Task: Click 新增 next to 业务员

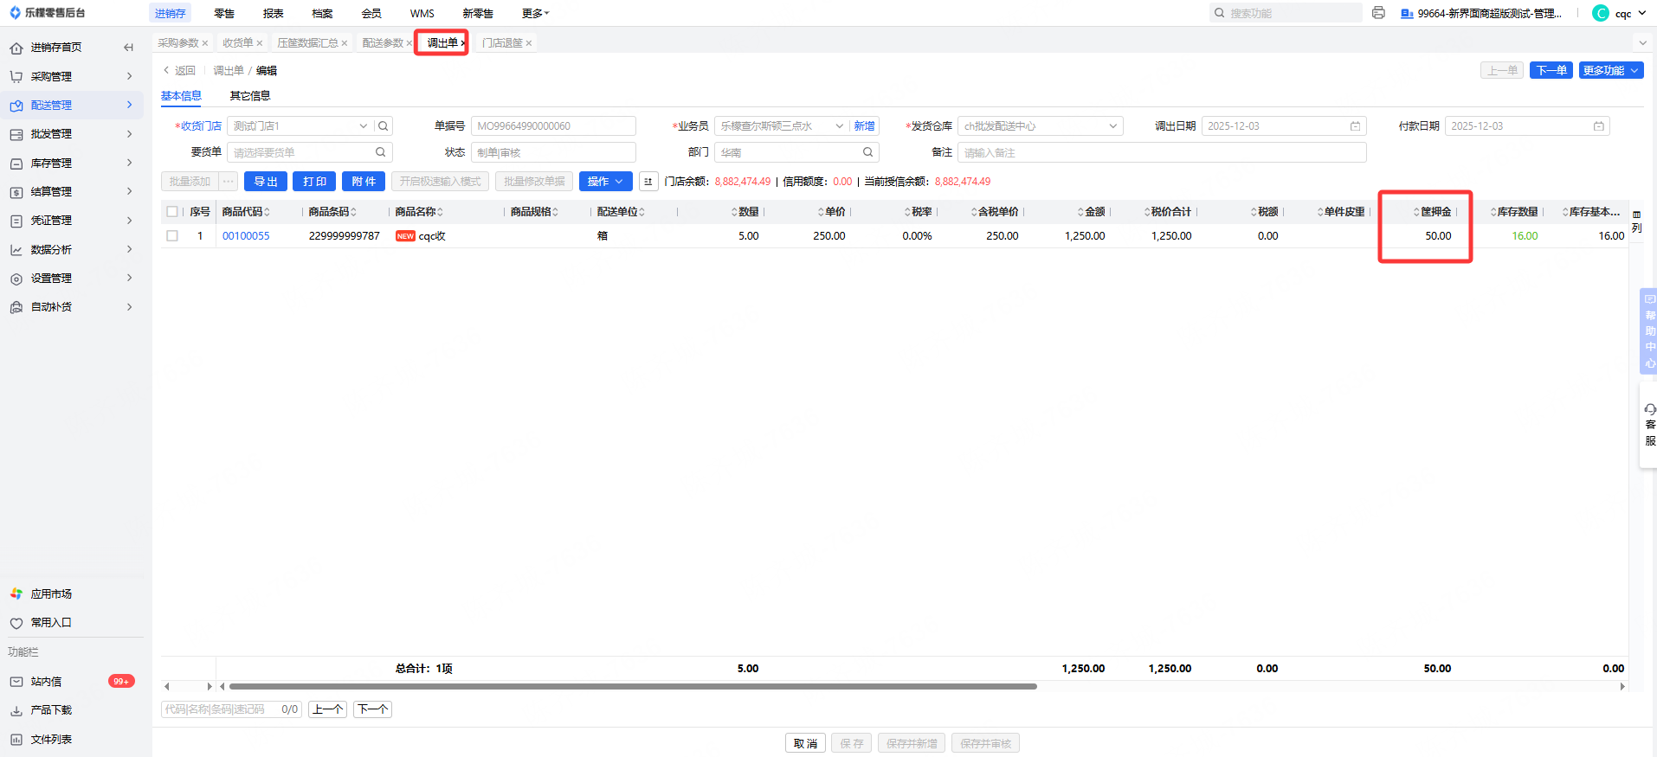Action: [x=864, y=126]
